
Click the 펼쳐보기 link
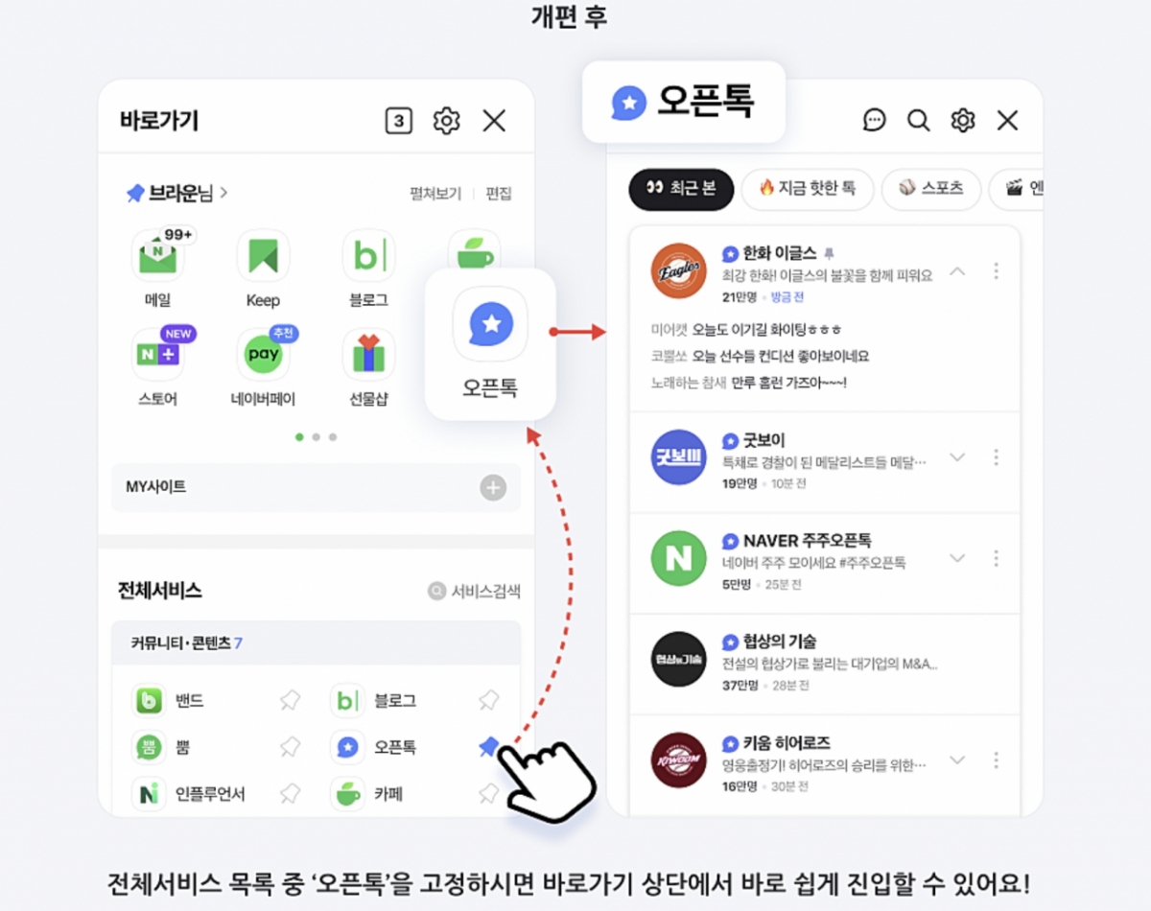pyautogui.click(x=435, y=194)
